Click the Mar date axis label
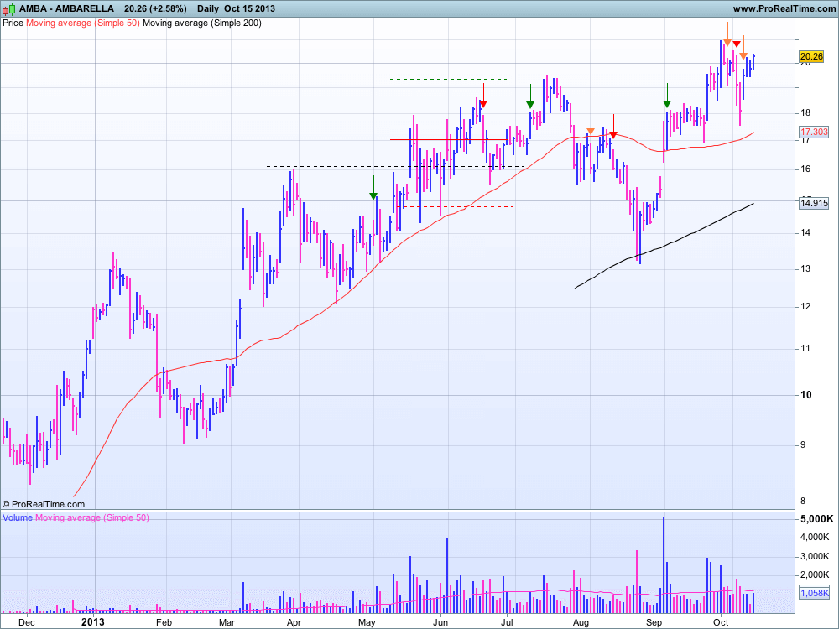Viewport: 839px width, 629px height. (x=227, y=622)
